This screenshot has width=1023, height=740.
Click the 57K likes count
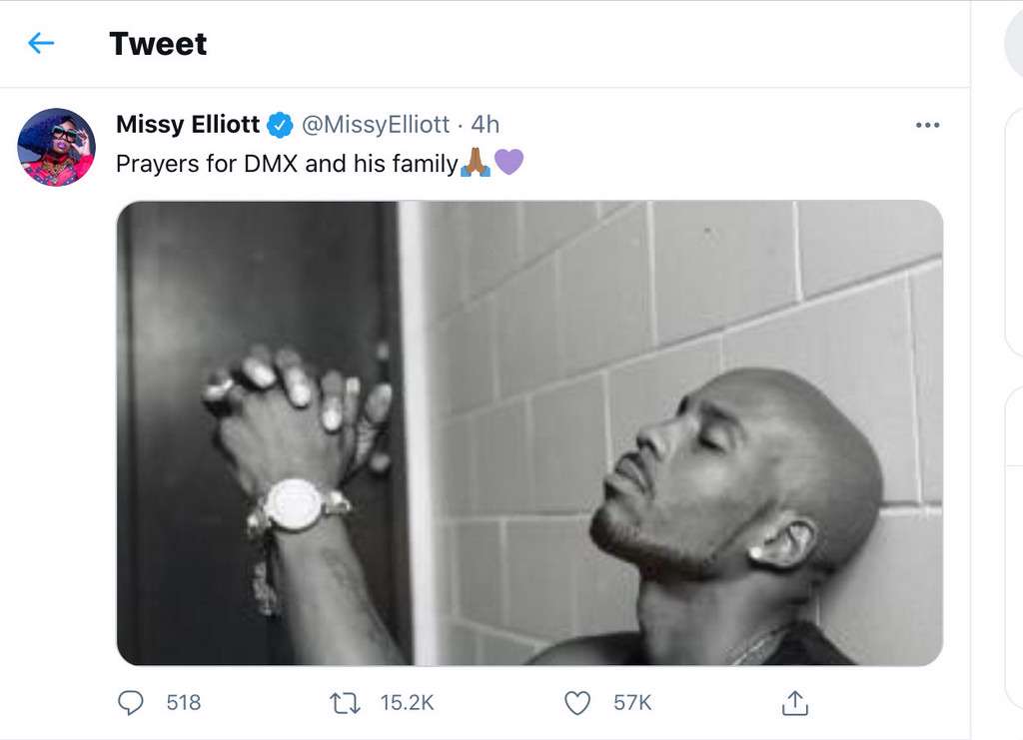tap(632, 703)
